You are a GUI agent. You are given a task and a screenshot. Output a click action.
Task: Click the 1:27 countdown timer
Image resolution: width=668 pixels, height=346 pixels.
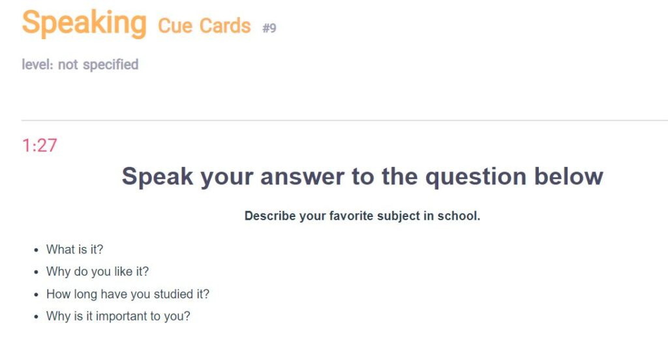tap(39, 145)
